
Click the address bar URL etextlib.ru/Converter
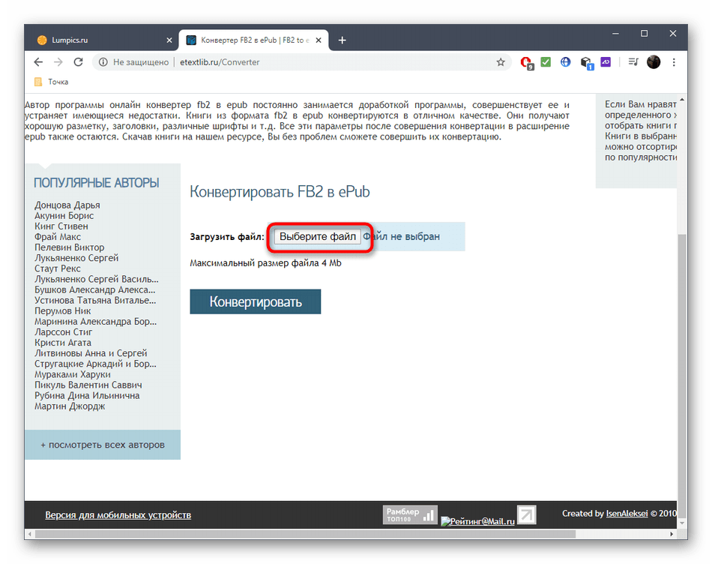tap(220, 62)
